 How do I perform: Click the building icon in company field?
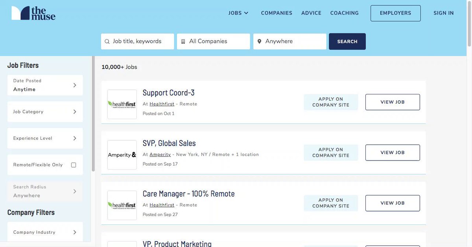[183, 42]
